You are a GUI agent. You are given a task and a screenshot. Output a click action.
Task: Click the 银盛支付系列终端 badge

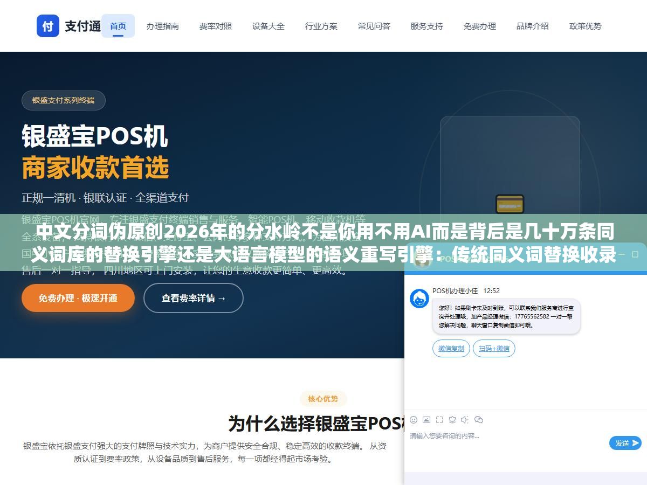(64, 100)
